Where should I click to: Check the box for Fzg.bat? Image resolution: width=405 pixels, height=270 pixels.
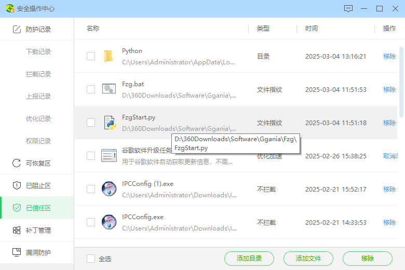[x=91, y=89]
